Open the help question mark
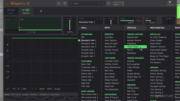The height and width of the screenshot is (101, 180). [x=65, y=3]
